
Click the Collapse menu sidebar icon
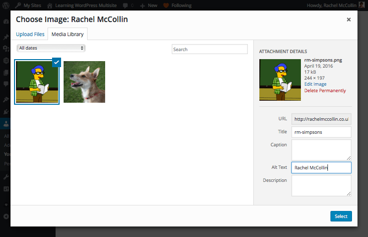pyautogui.click(x=6, y=216)
